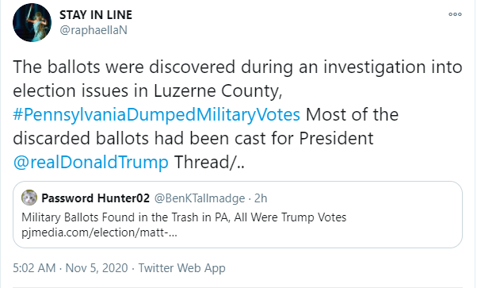
Task: Open the @raphaellaN handle
Action: (93, 30)
